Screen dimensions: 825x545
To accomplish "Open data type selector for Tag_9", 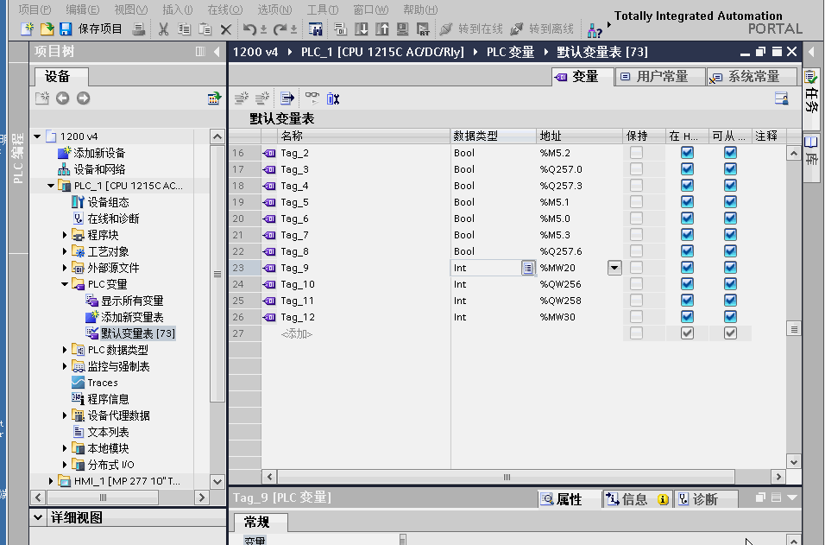I will pyautogui.click(x=528, y=268).
